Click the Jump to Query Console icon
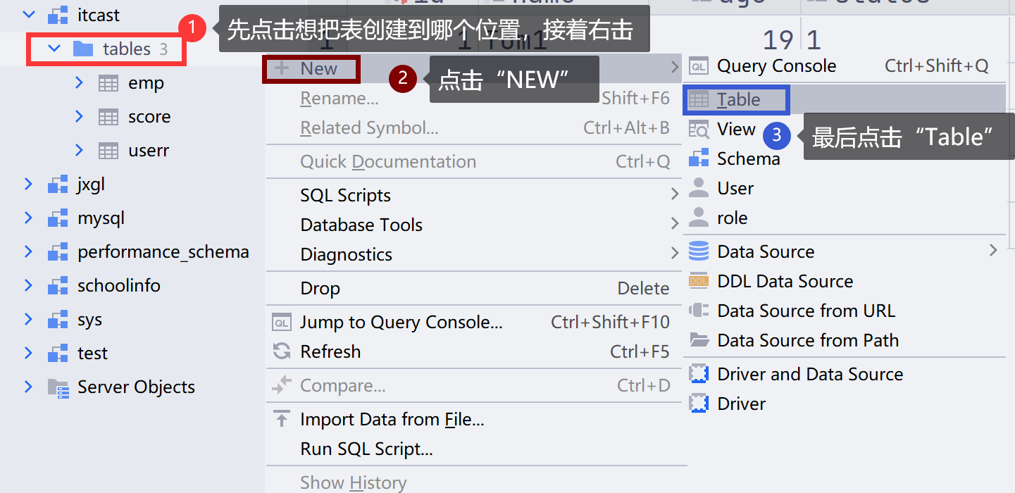 [x=282, y=323]
